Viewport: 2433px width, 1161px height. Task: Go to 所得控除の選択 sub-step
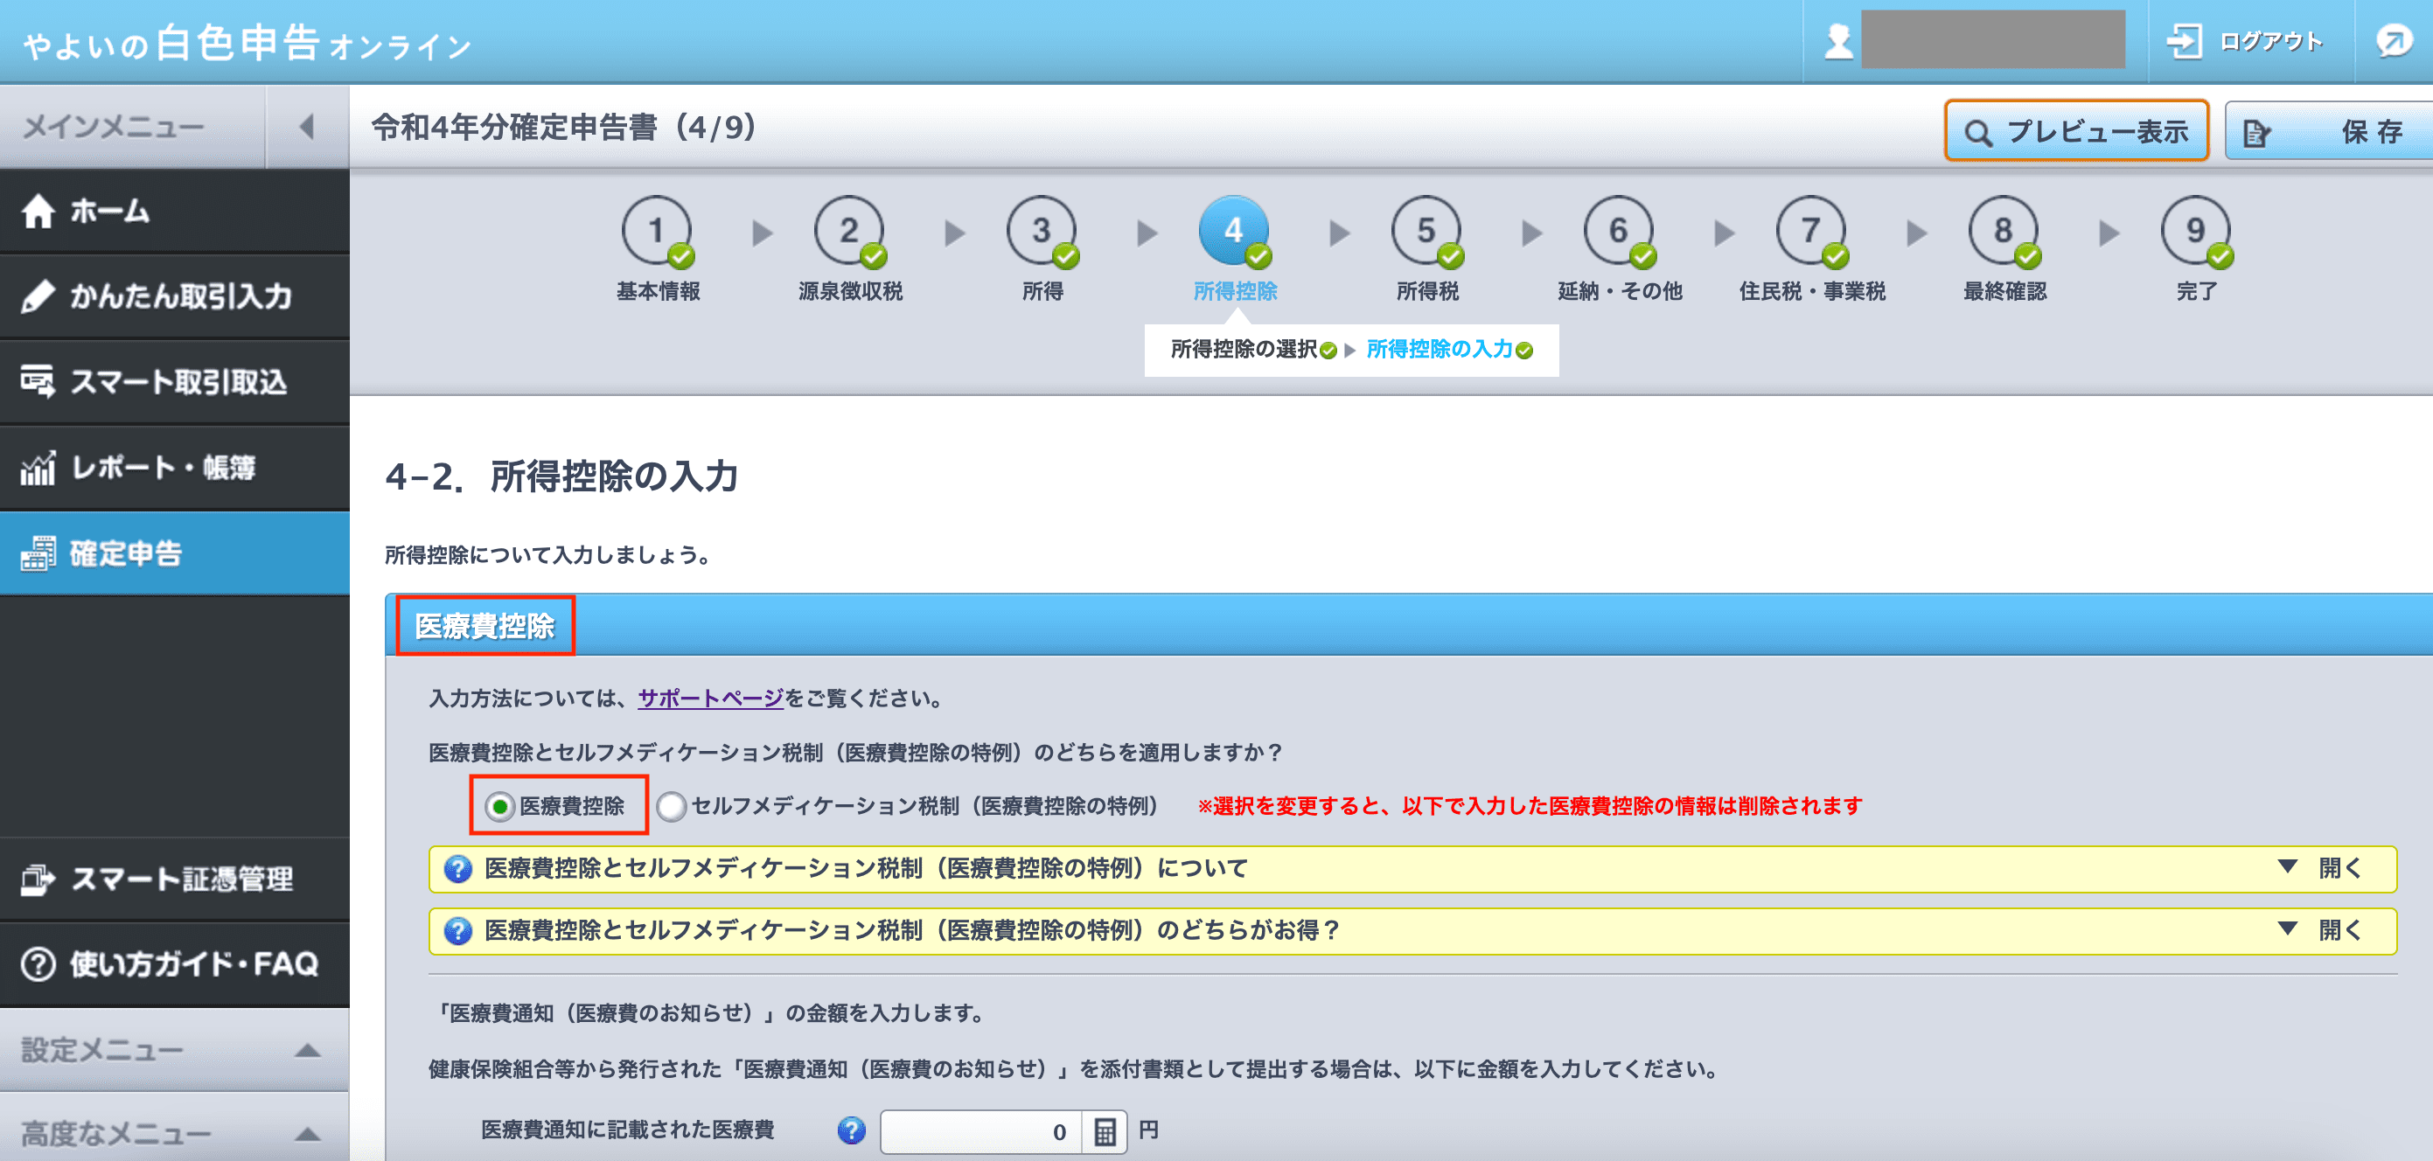point(1243,349)
